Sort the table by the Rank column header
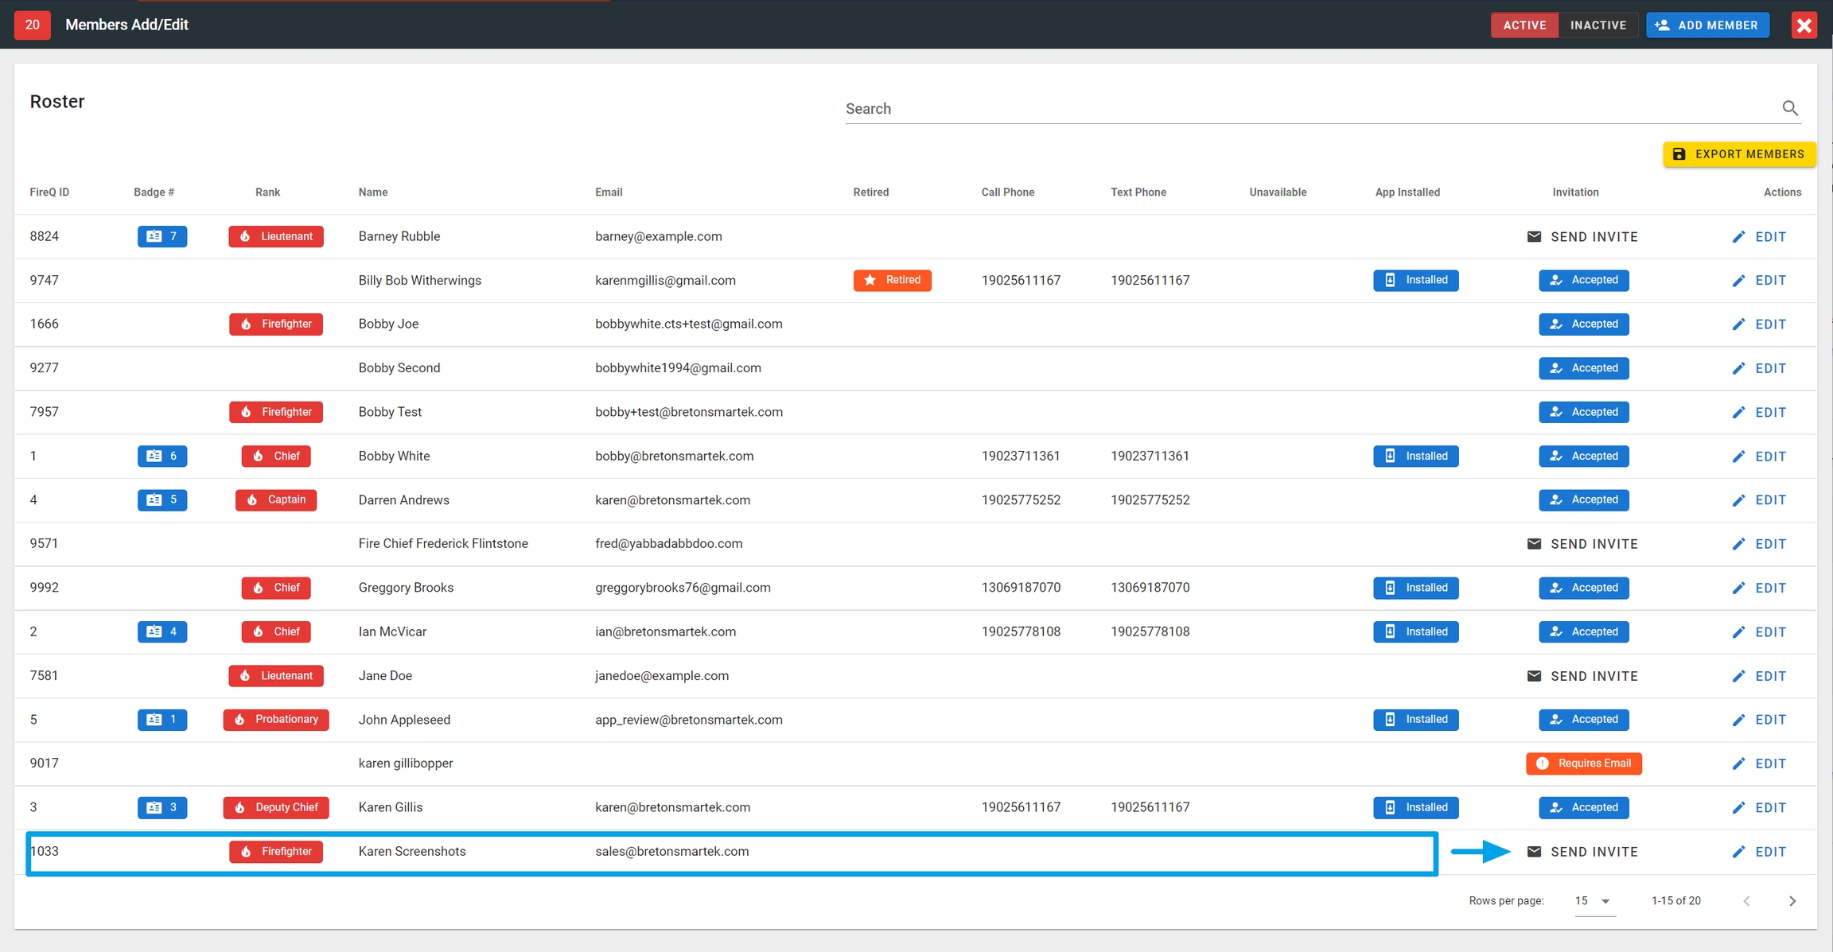1833x952 pixels. (267, 192)
